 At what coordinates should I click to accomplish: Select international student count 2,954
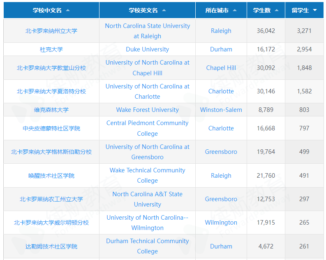[304, 49]
